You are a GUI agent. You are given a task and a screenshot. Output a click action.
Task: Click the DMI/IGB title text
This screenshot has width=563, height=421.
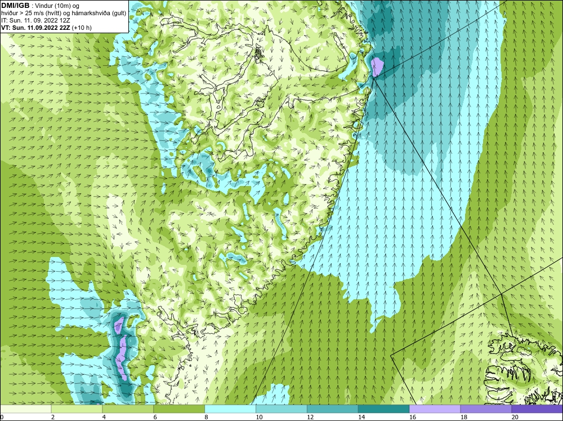click(15, 6)
